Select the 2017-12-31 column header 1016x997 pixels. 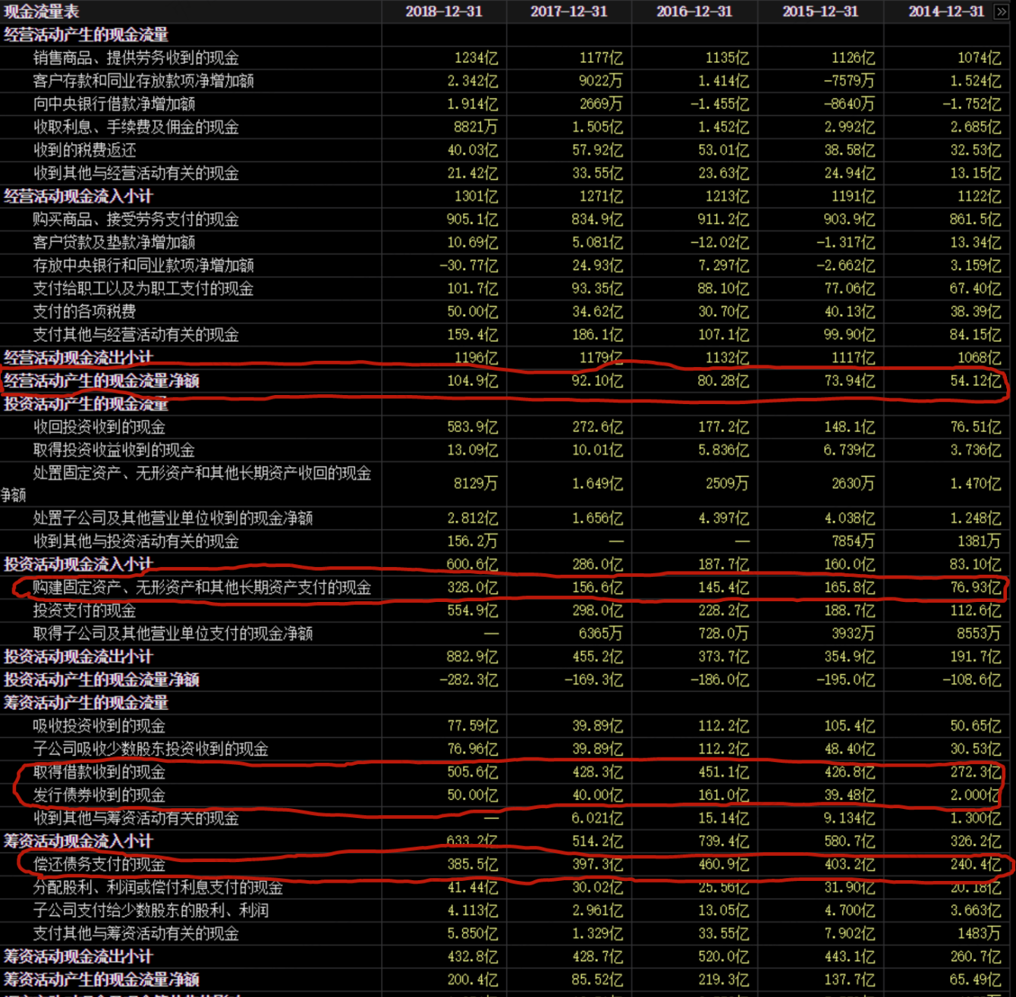(x=569, y=11)
